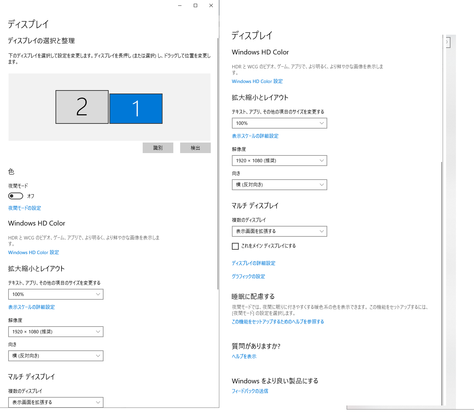Open 複数のディスプレイ dropdown in left window
This screenshot has height=415, width=474.
(x=56, y=402)
